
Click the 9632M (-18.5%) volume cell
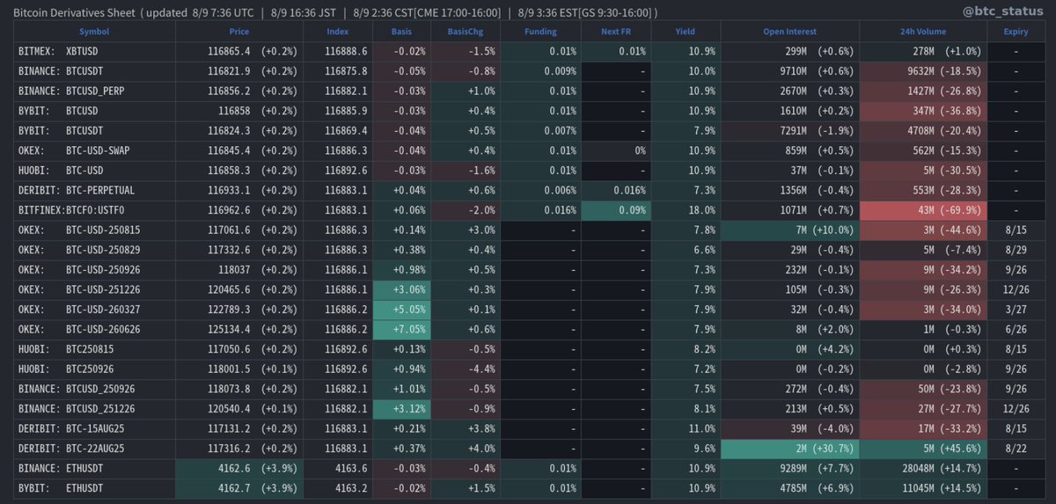924,71
